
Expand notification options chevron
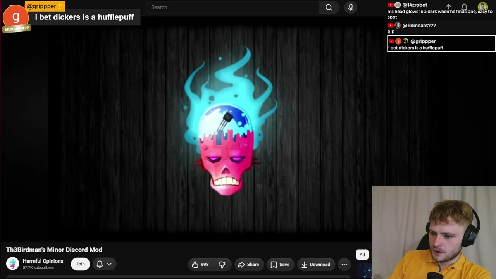tap(109, 264)
